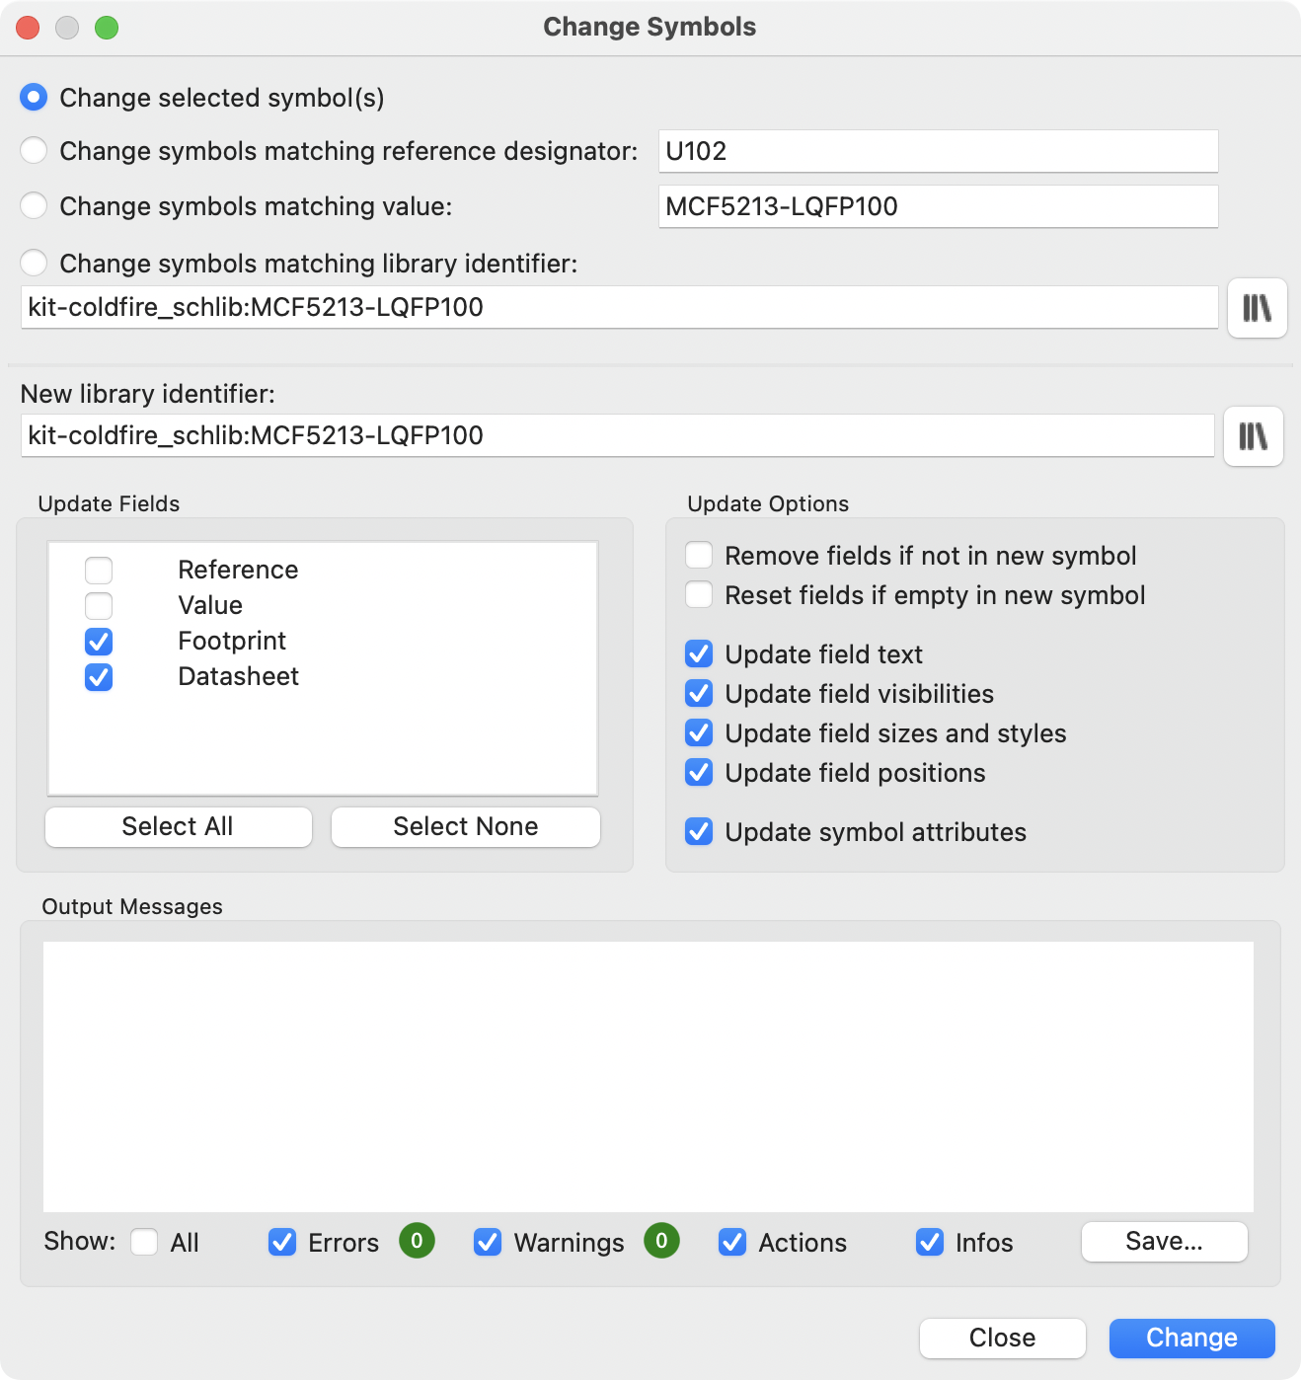Select Change symbols matching value option

tap(35, 205)
